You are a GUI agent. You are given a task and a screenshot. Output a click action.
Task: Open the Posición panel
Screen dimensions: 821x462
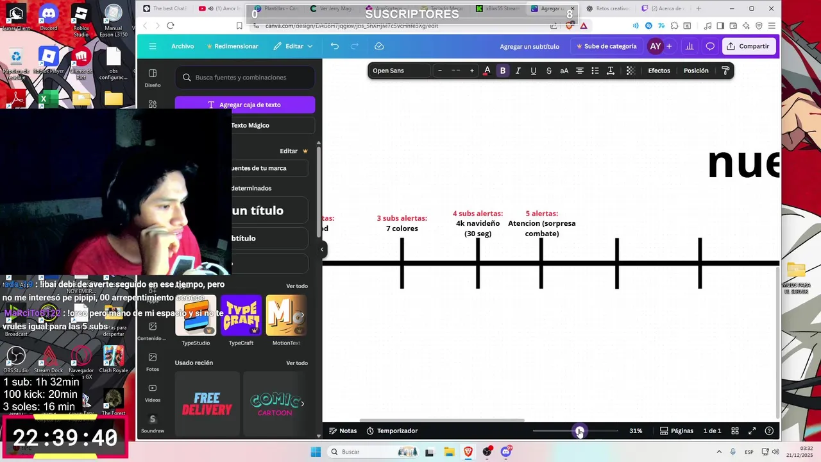[x=696, y=71]
